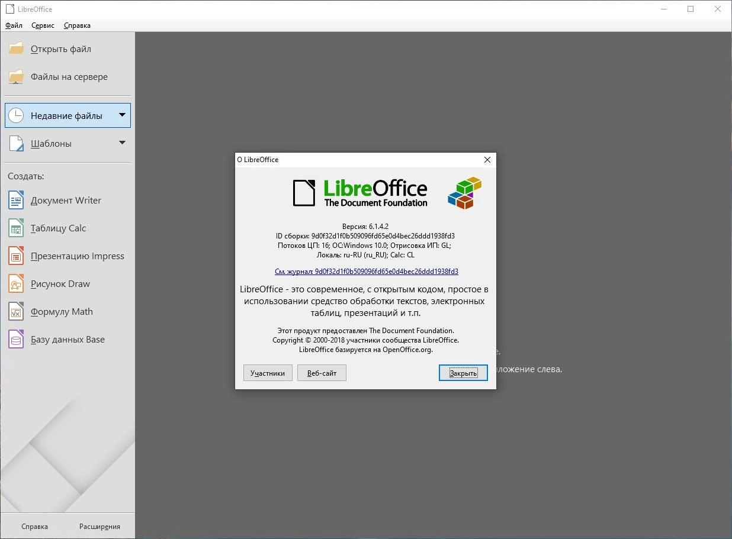Click the Writer document icon
732x539 pixels.
pos(16,200)
